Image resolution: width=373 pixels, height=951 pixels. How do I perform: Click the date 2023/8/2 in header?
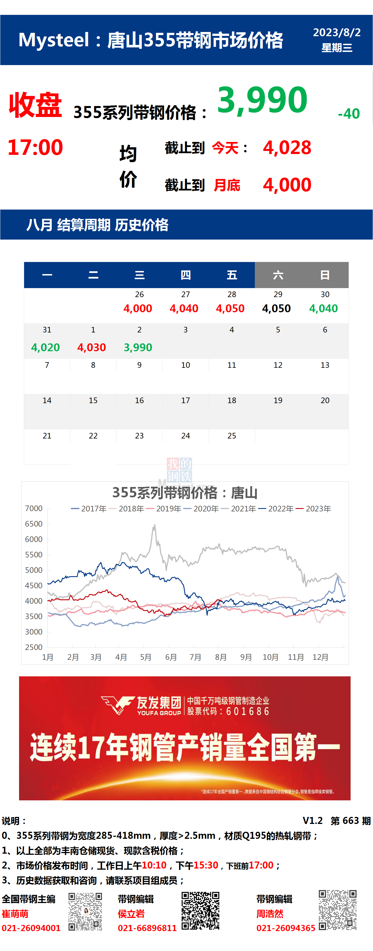click(337, 33)
